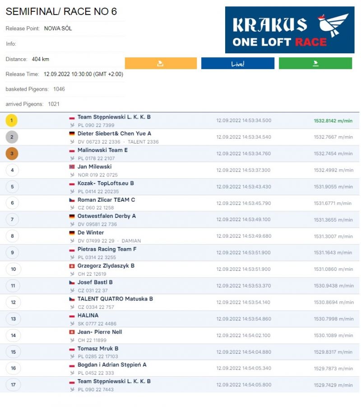
Task: Click the German flag beside De Winter
Action: click(72, 233)
